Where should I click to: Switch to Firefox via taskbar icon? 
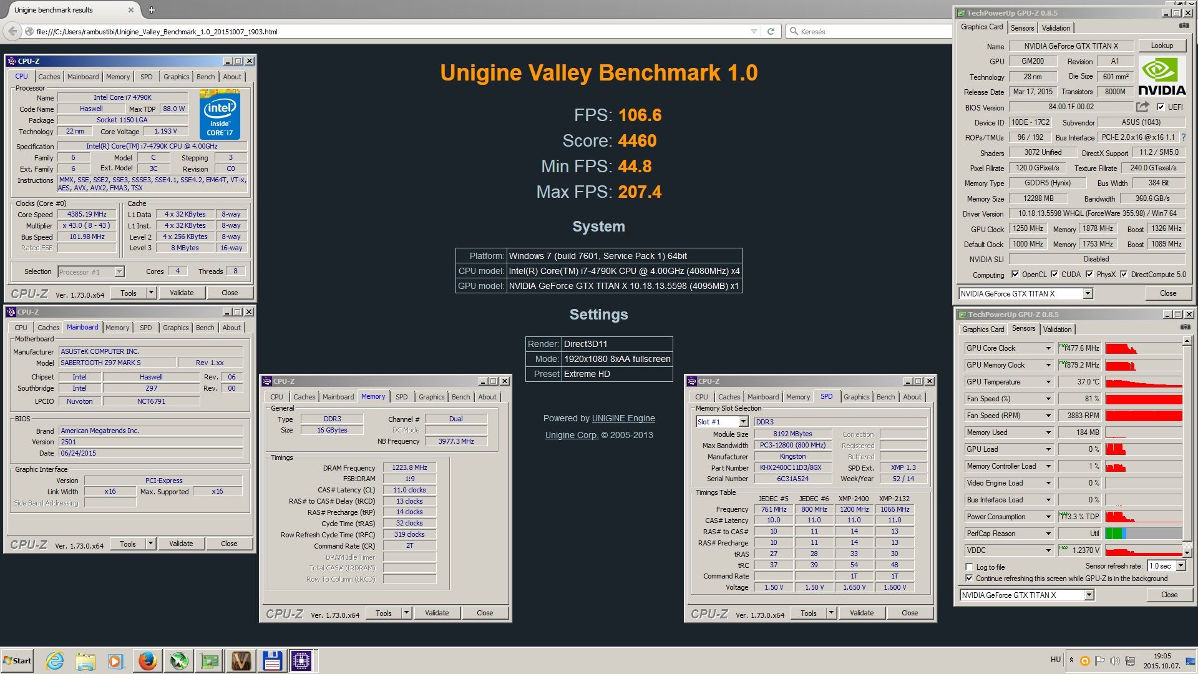147,660
